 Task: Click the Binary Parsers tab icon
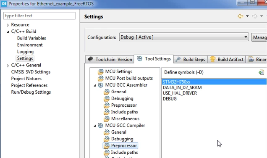point(251,59)
